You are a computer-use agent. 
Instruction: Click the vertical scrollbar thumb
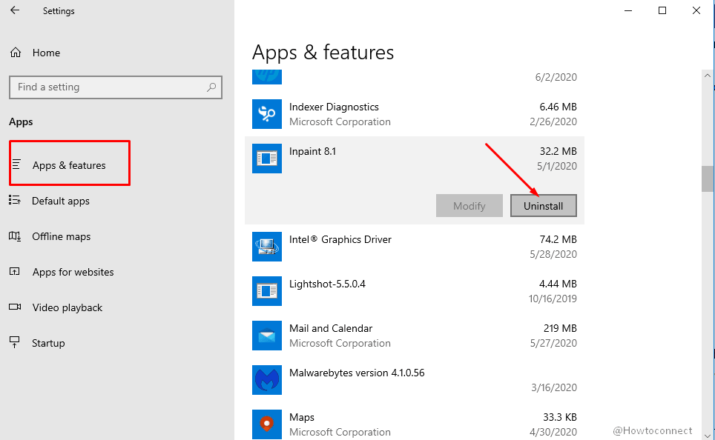click(708, 179)
